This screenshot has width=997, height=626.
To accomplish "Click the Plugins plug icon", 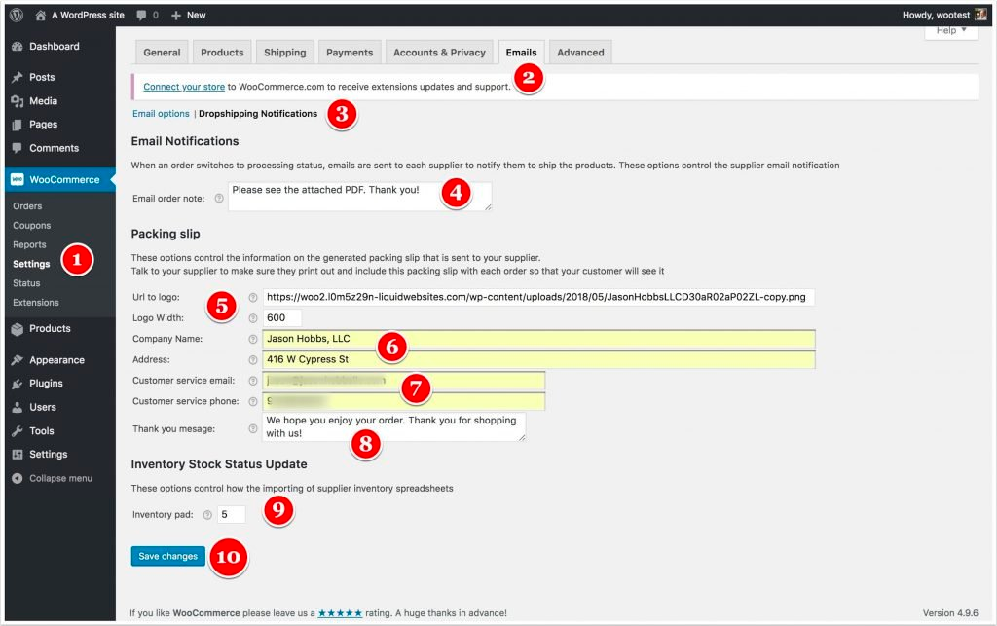I will [x=18, y=384].
